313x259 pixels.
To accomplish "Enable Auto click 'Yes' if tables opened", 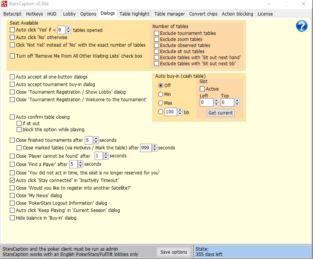I will tap(12, 30).
